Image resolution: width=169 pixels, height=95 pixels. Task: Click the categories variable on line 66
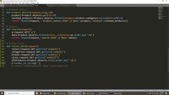pos(18,52)
